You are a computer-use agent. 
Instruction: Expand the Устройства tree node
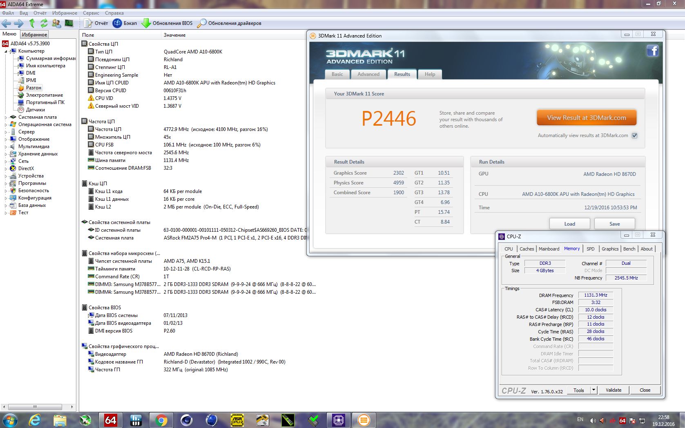coord(6,176)
